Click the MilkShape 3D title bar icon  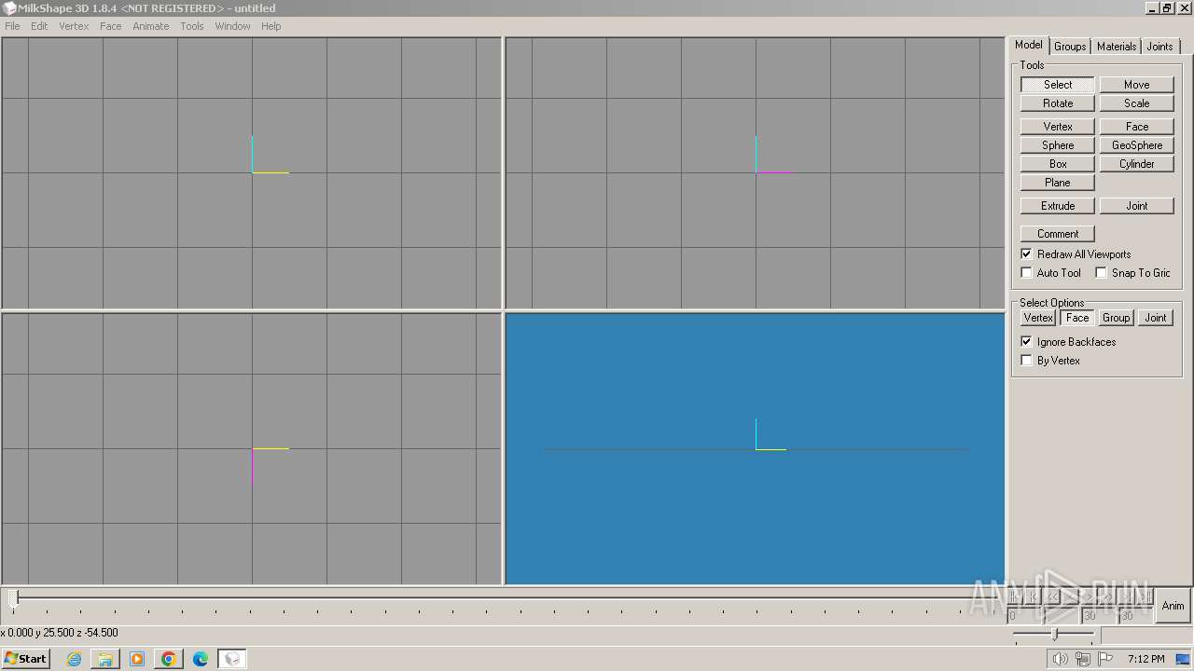coord(8,8)
